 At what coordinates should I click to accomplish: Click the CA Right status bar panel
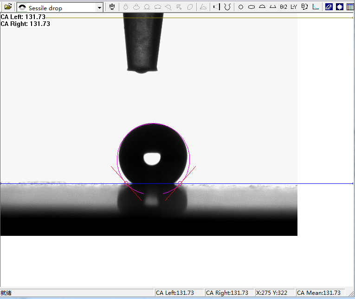point(228,293)
